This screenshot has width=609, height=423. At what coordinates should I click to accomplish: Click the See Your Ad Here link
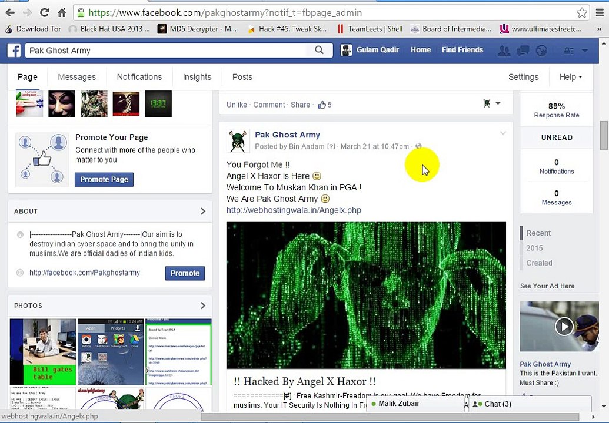click(x=547, y=286)
